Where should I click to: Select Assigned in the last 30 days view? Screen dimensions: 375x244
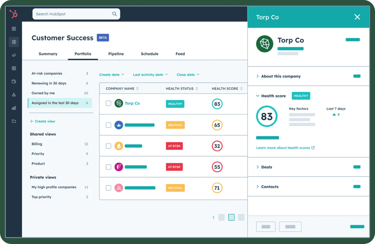60,103
